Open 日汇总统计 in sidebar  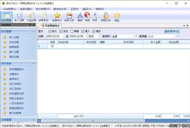click(15, 84)
